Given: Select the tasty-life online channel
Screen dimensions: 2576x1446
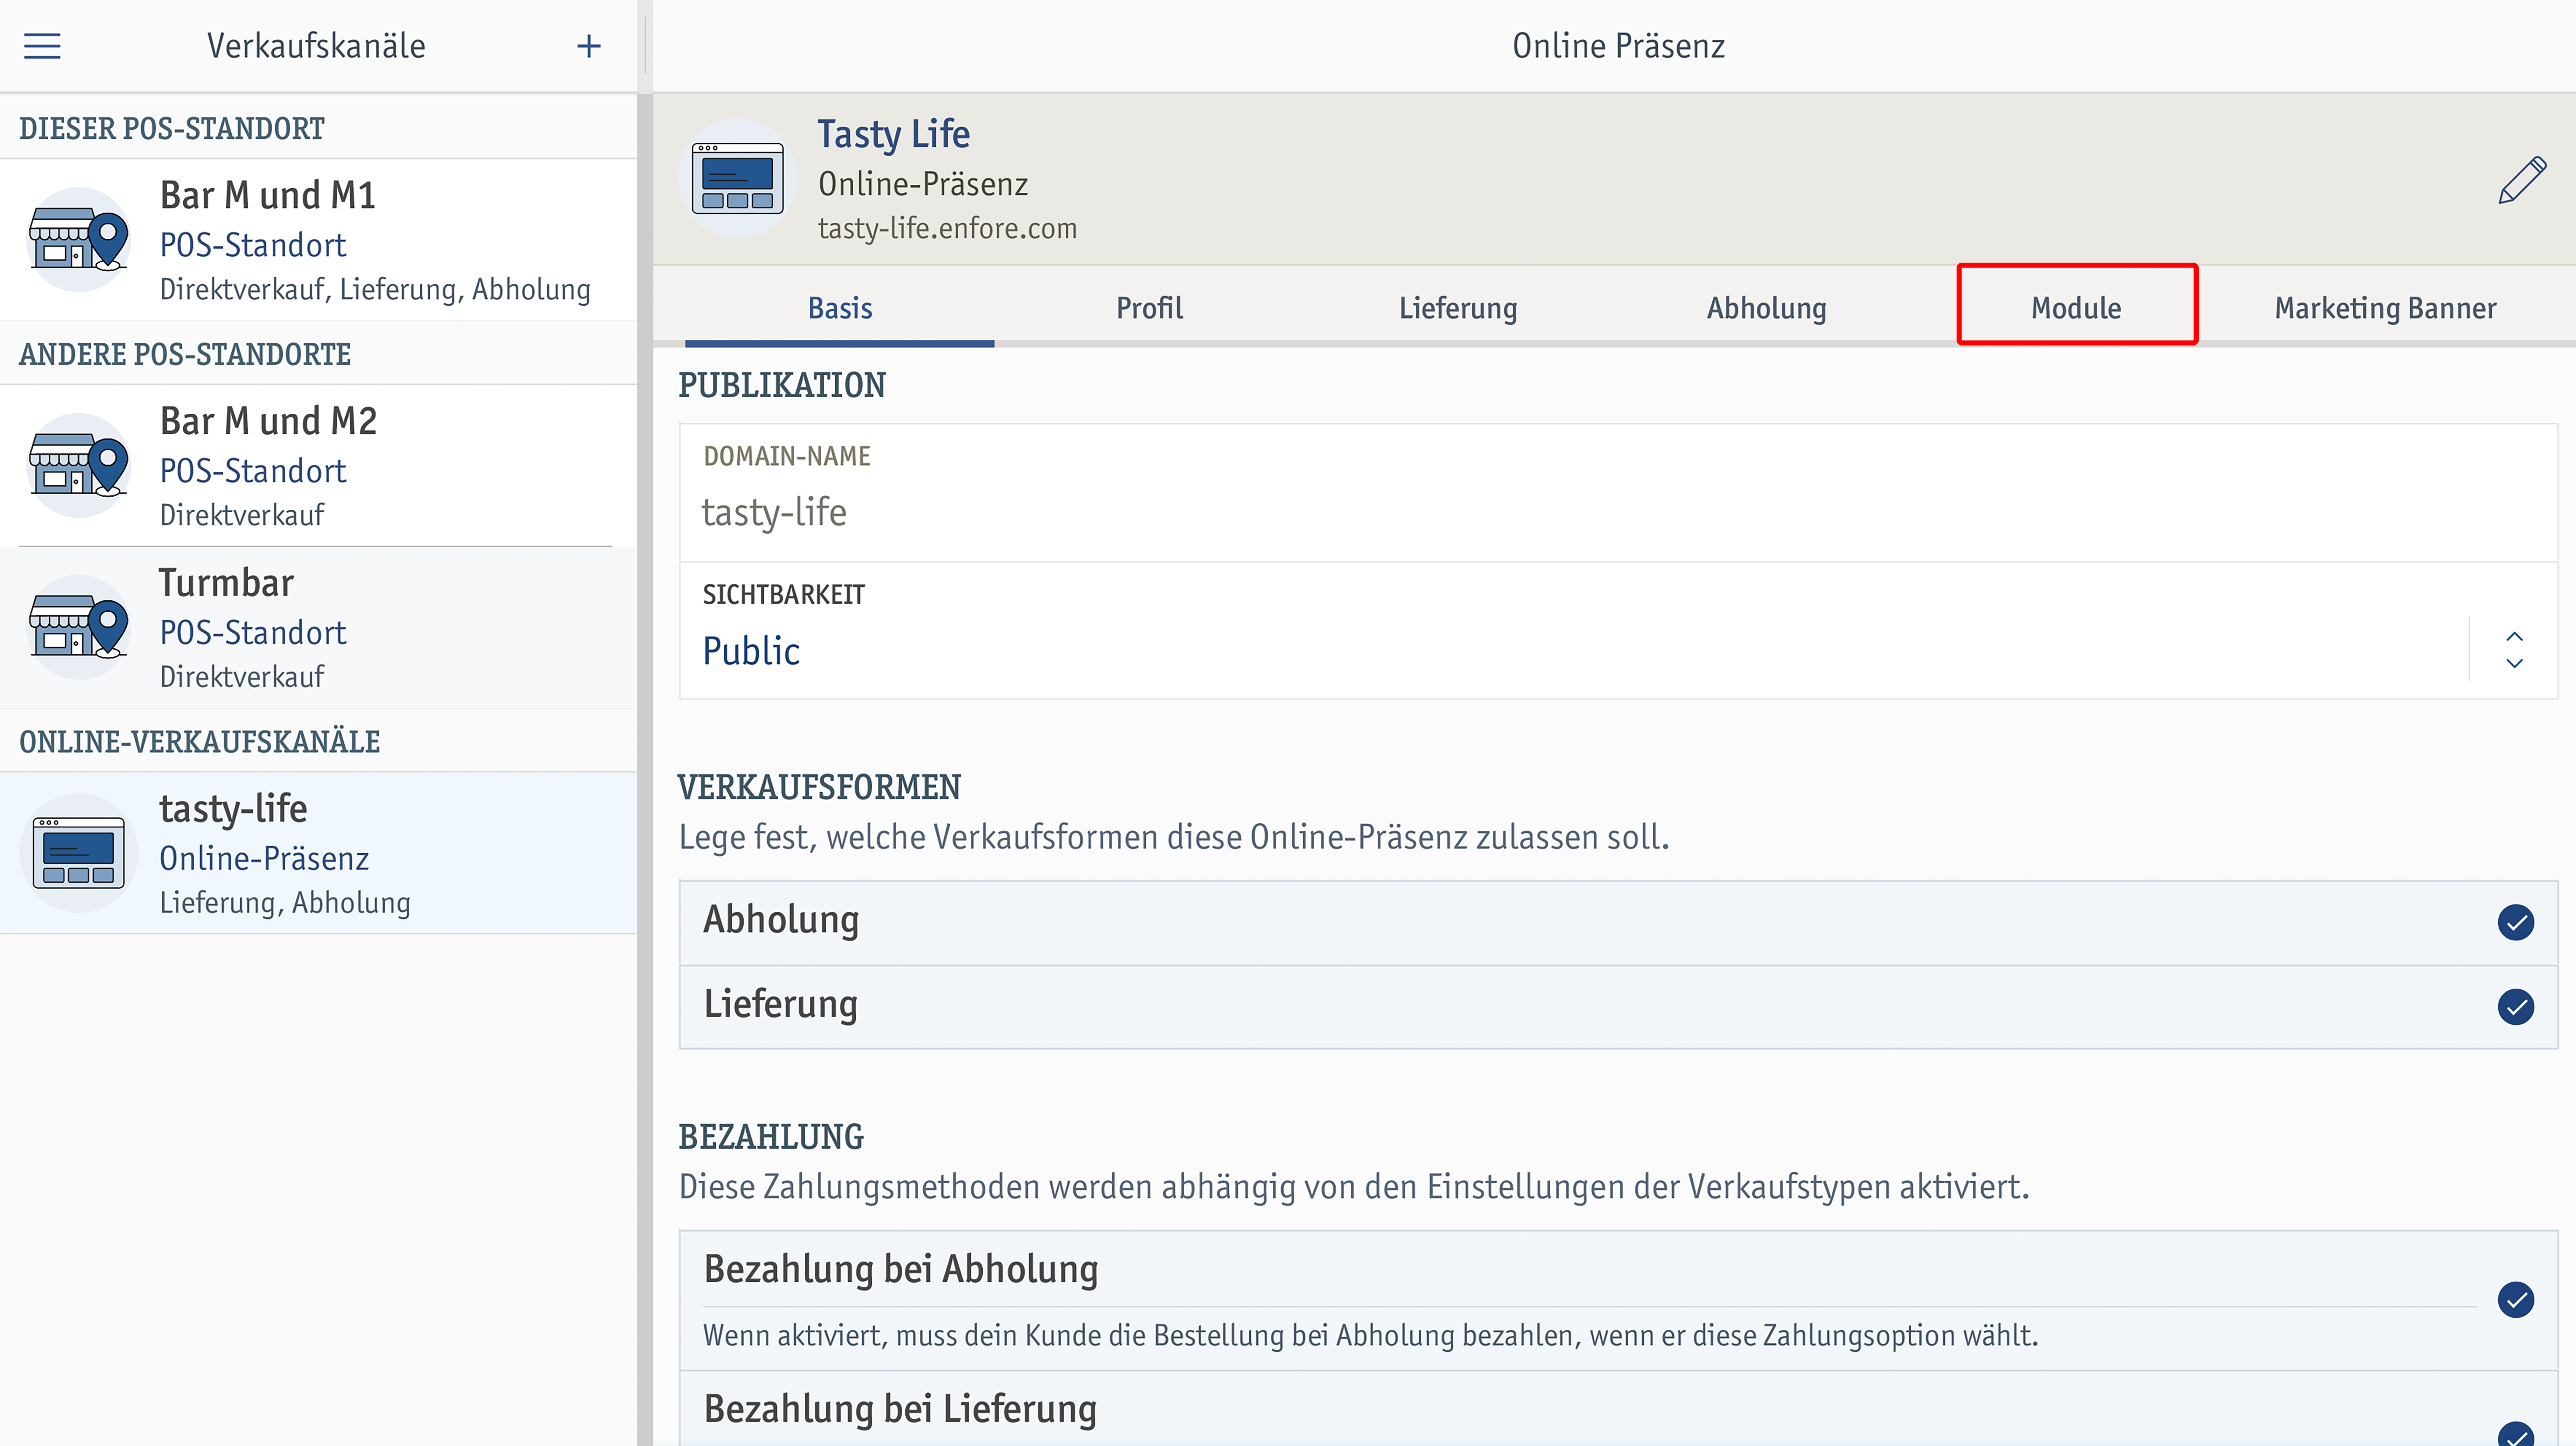Looking at the screenshot, I should coord(318,853).
